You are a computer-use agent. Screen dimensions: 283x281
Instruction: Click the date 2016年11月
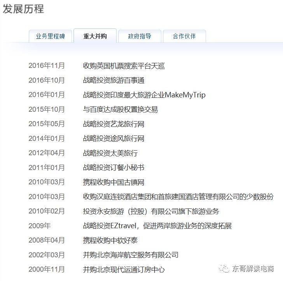click(x=47, y=66)
